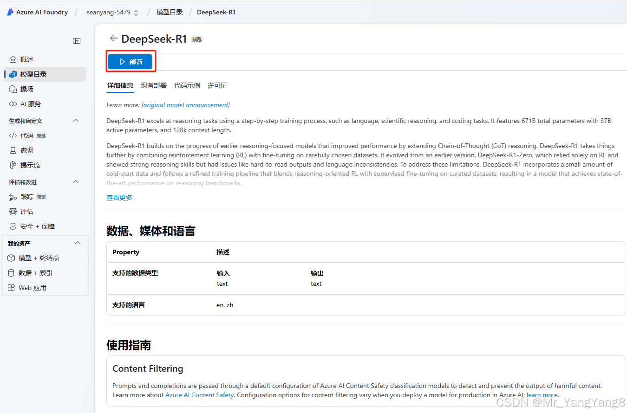Switch to the 许可证 tab

(x=217, y=85)
